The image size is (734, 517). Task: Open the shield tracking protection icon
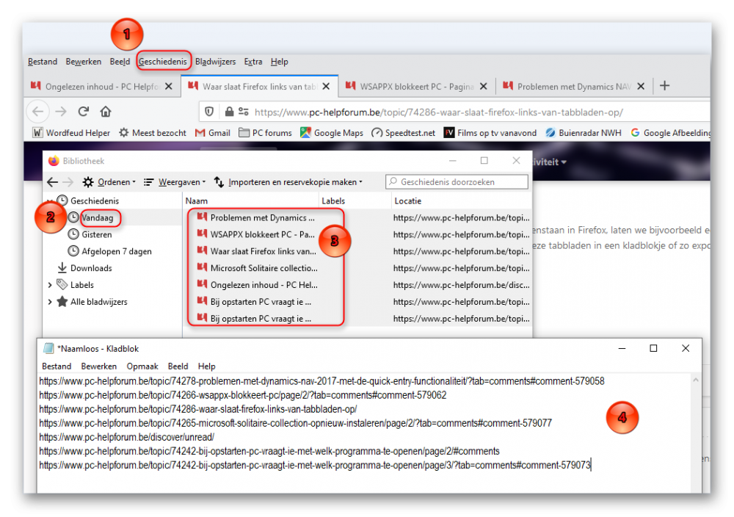click(209, 112)
